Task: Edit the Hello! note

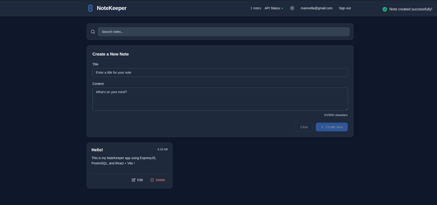Action: 137,180
